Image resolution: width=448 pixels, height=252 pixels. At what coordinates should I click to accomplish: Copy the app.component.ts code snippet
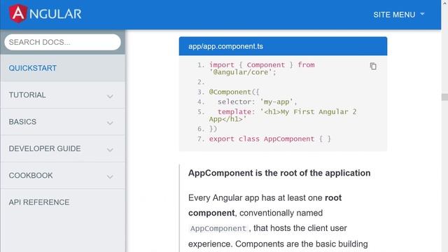point(373,66)
